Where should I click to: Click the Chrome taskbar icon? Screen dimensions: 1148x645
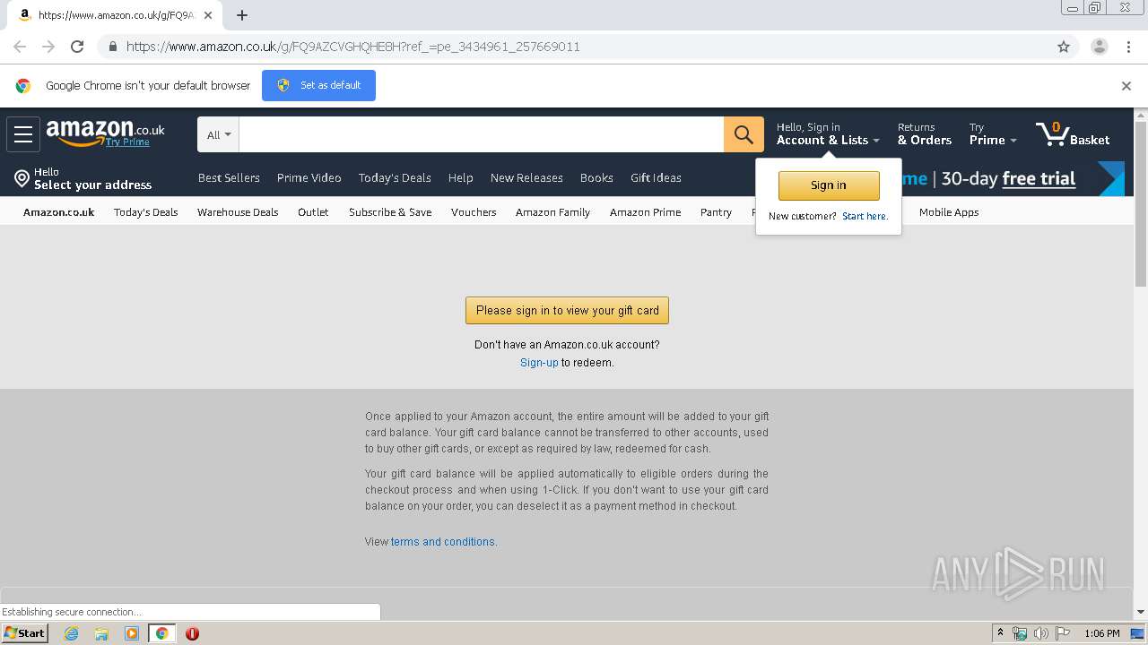click(161, 633)
